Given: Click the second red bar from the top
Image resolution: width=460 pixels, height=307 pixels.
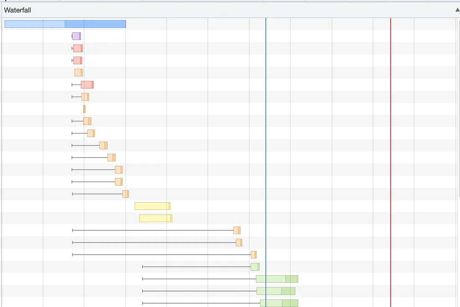Looking at the screenshot, I should point(77,61).
